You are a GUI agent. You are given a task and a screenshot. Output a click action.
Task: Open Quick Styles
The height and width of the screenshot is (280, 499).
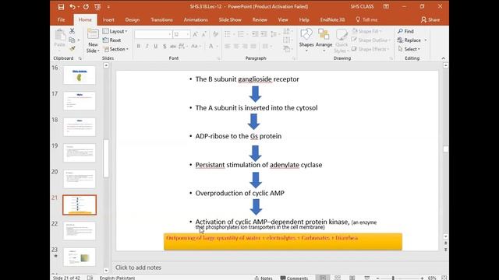(342, 40)
